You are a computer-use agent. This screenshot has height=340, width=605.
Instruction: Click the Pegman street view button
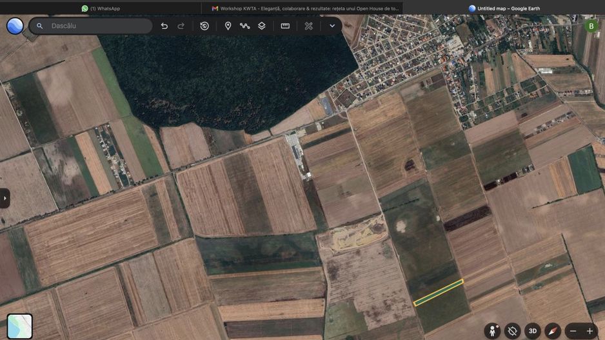click(x=492, y=331)
